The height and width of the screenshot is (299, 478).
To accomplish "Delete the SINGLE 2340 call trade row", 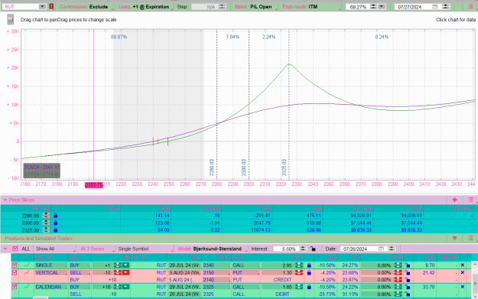I will click(x=463, y=265).
